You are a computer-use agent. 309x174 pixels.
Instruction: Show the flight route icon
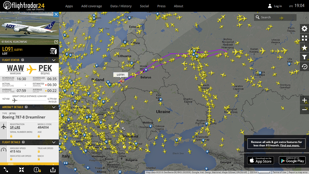pos(6,170)
